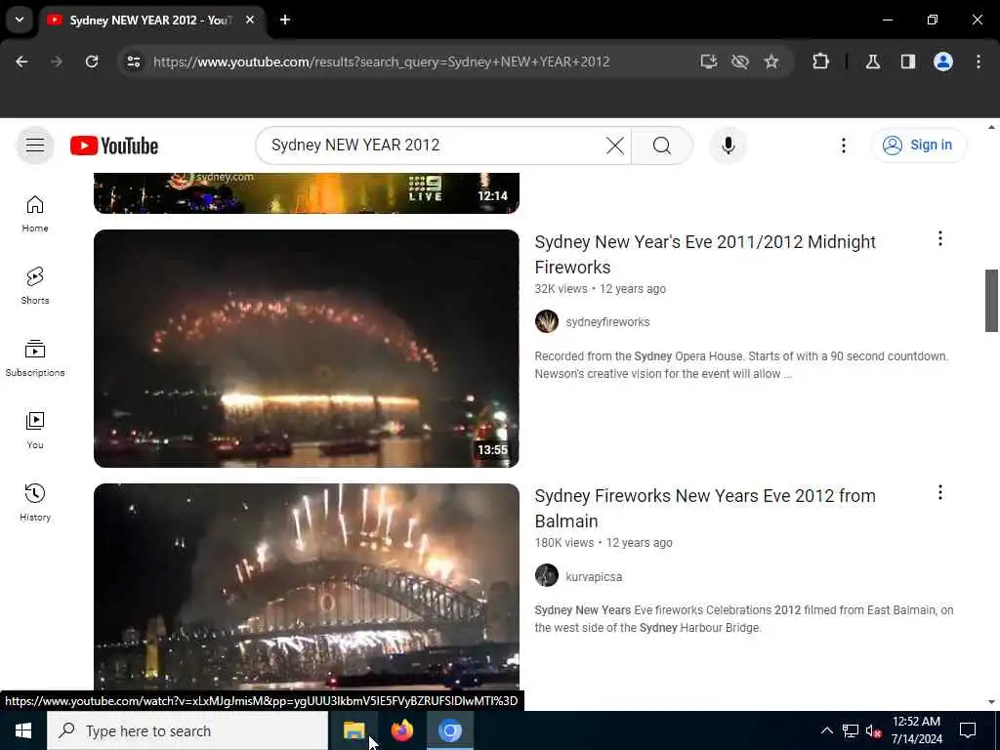
Task: Close the Sydney NEW YEAR 2012 tab
Action: pyautogui.click(x=250, y=20)
